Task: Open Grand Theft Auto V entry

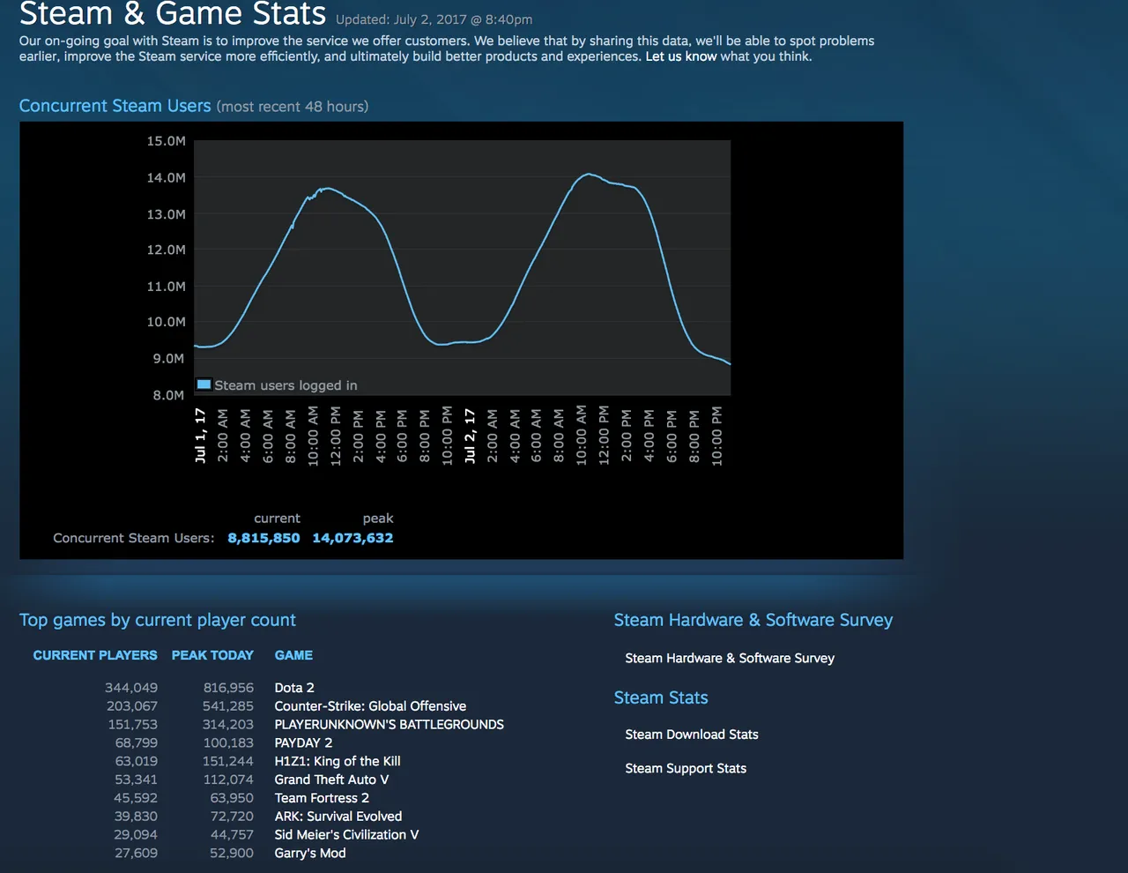Action: (331, 780)
